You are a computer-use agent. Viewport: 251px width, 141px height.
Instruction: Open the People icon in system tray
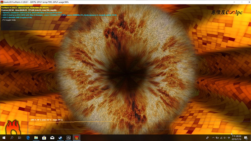(x=208, y=138)
